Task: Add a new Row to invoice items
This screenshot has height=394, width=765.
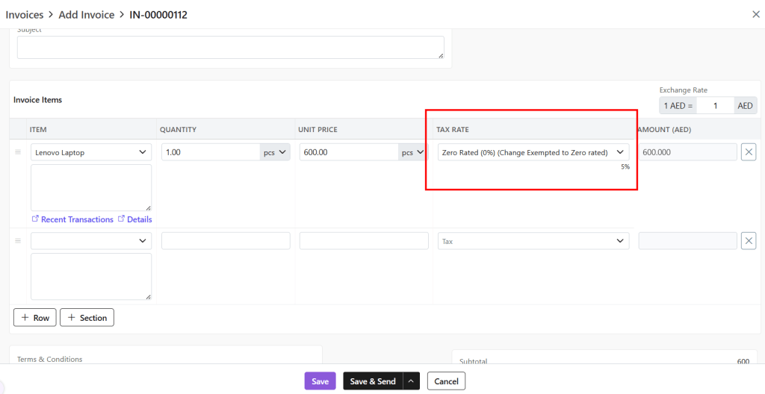Action: (x=35, y=318)
